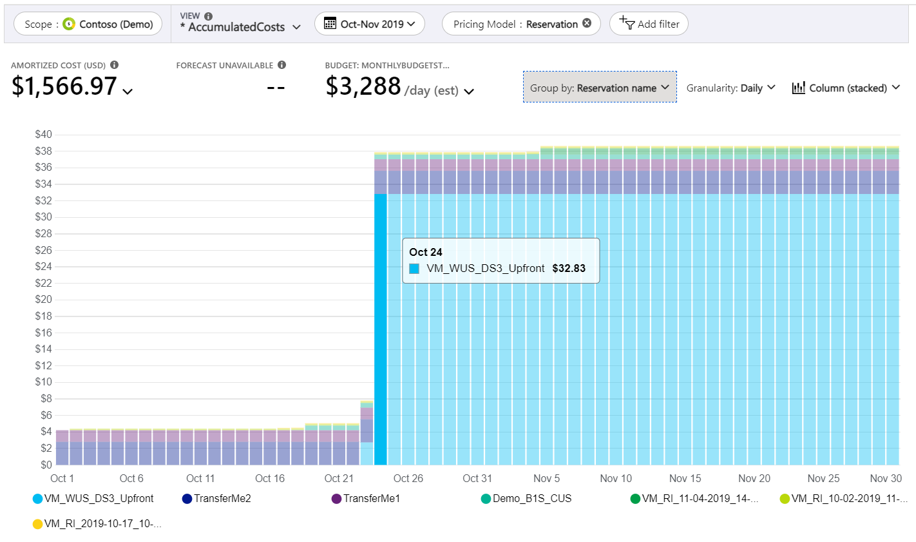Select the Scope Contoso (Demo) button
The height and width of the screenshot is (542, 916).
click(88, 24)
